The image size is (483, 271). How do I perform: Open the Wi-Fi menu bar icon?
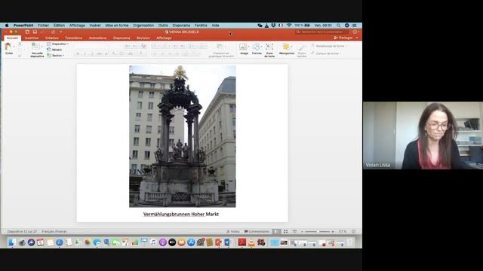click(288, 26)
